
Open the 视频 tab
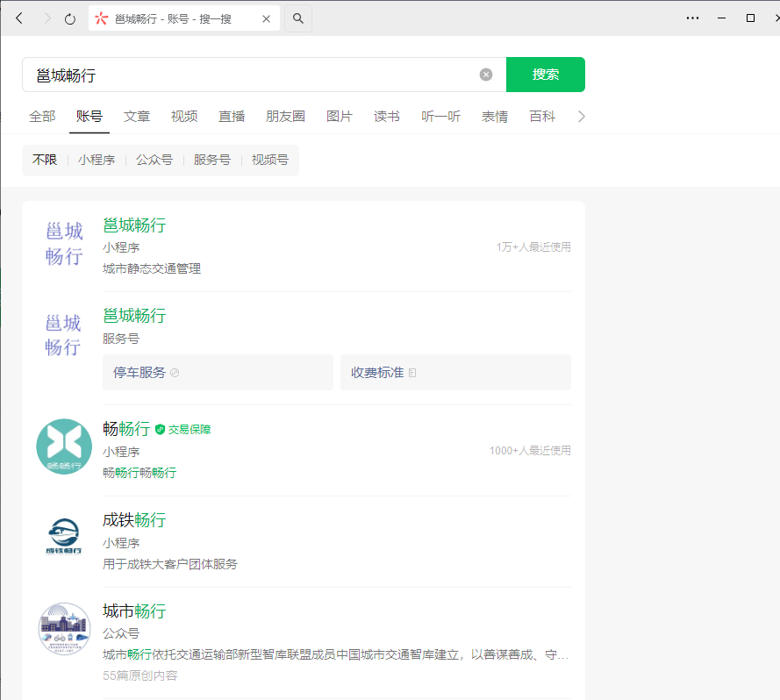(x=184, y=117)
